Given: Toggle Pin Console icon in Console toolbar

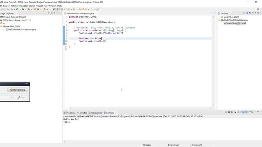Looking at the screenshot, I should tap(249, 112).
